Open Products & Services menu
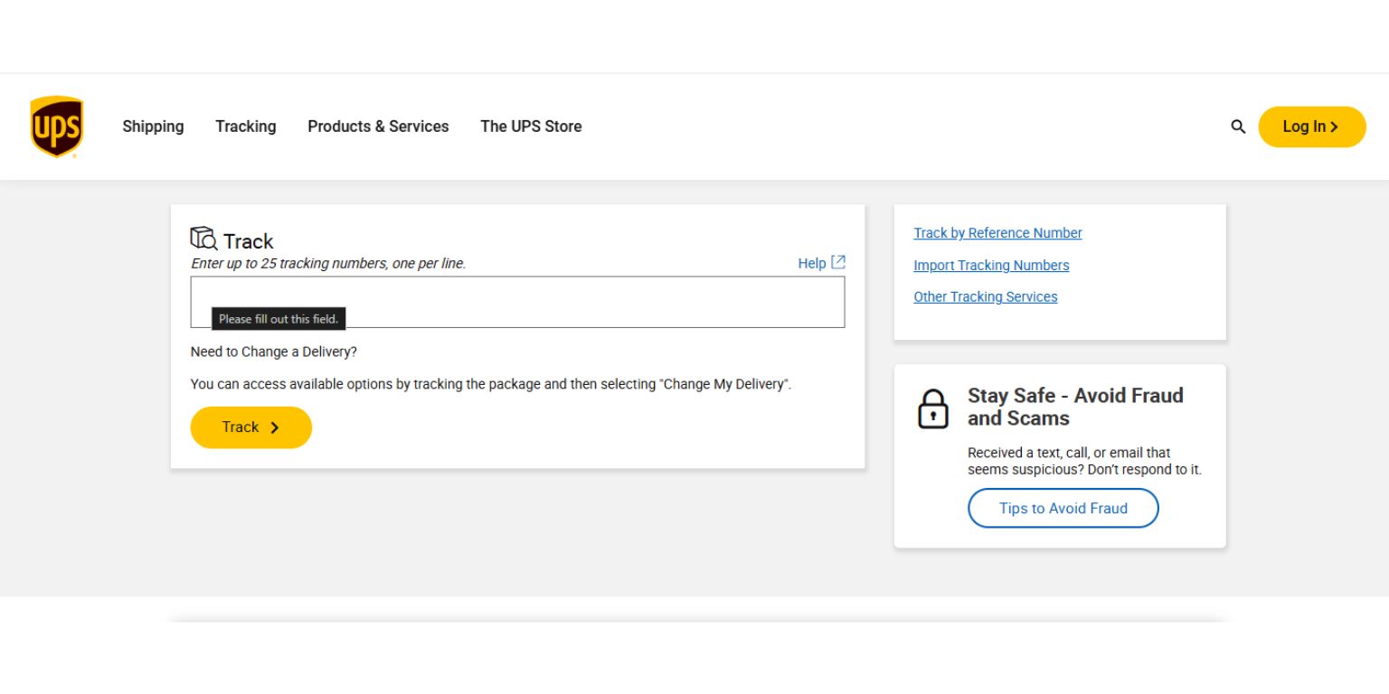The image size is (1389, 694). (x=378, y=127)
